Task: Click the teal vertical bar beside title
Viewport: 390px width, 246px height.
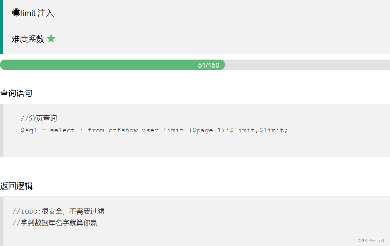Action: (1, 27)
